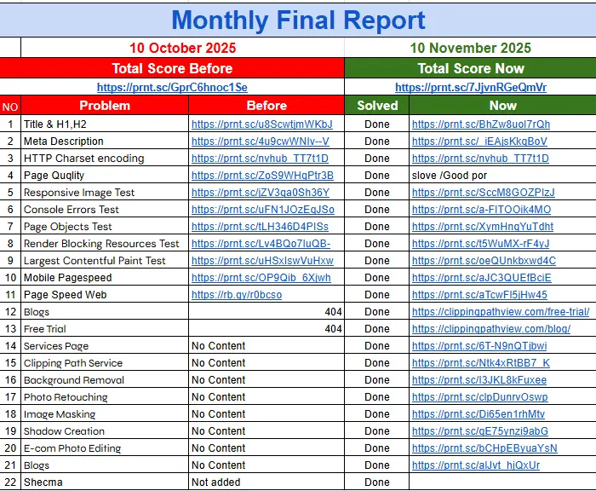The height and width of the screenshot is (491, 596).
Task: Open Meta Description's Before screenshot link
Action: (x=260, y=142)
